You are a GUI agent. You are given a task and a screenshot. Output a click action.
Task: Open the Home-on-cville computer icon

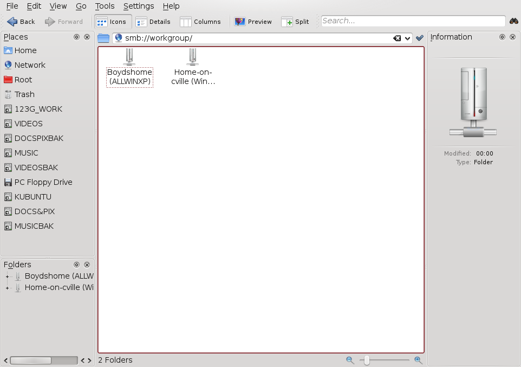point(193,57)
